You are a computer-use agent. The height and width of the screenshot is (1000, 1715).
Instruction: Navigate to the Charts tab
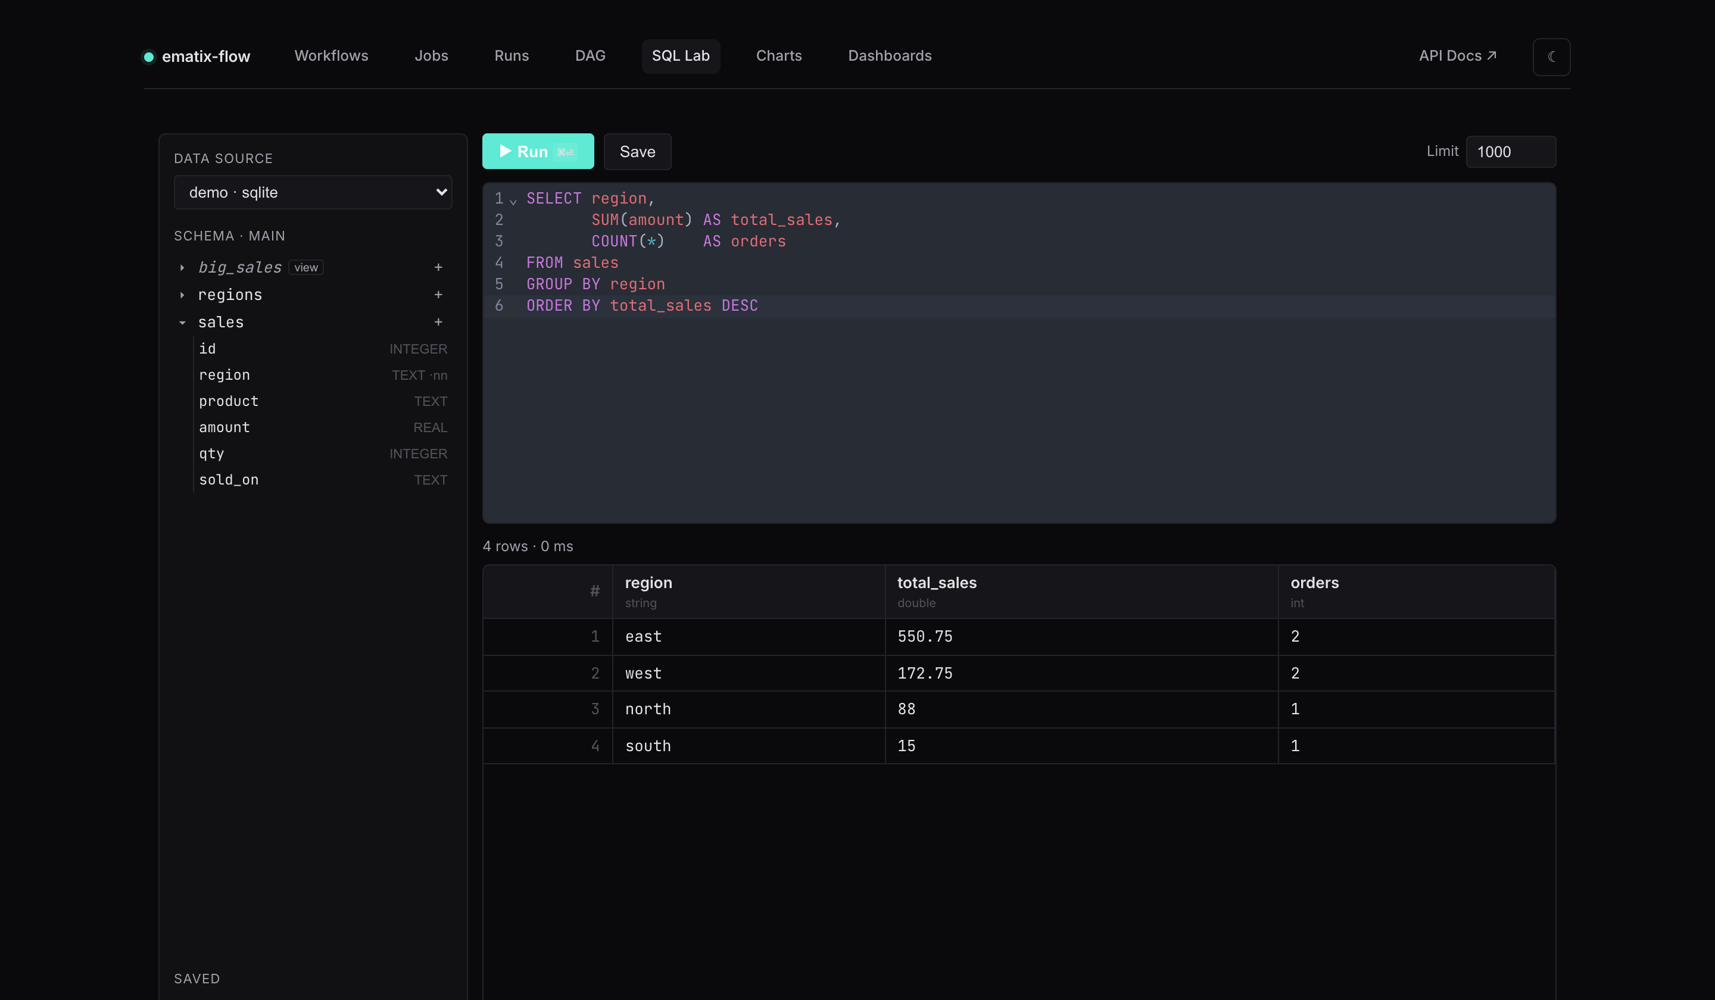778,56
